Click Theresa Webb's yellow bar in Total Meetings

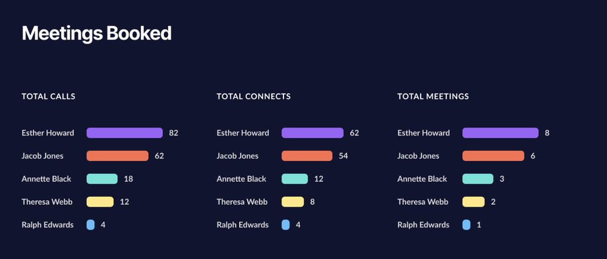click(x=473, y=202)
